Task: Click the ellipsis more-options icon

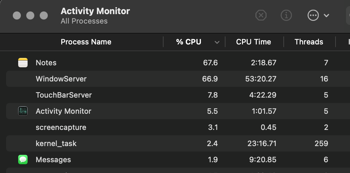Action: pyautogui.click(x=313, y=15)
